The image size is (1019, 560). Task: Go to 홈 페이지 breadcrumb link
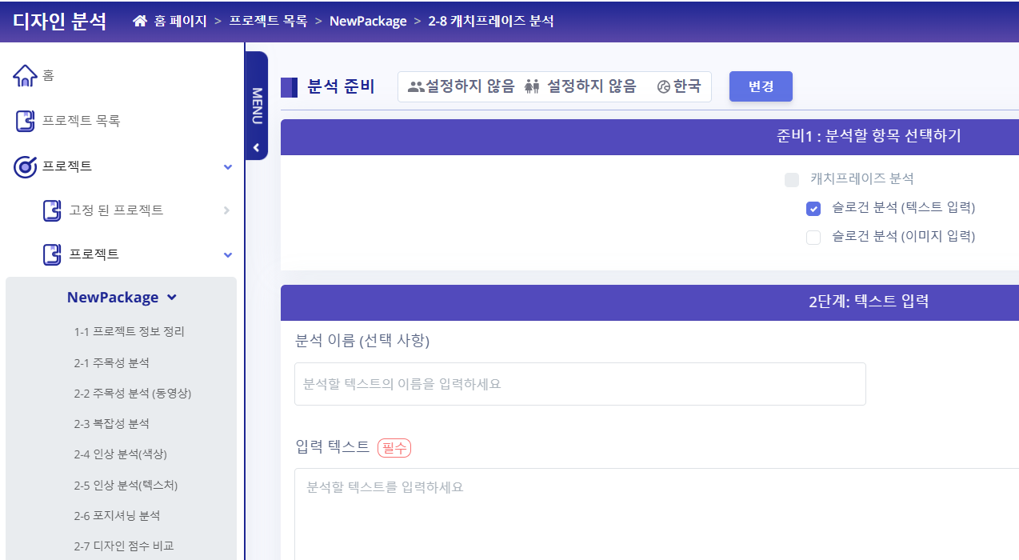[x=180, y=22]
